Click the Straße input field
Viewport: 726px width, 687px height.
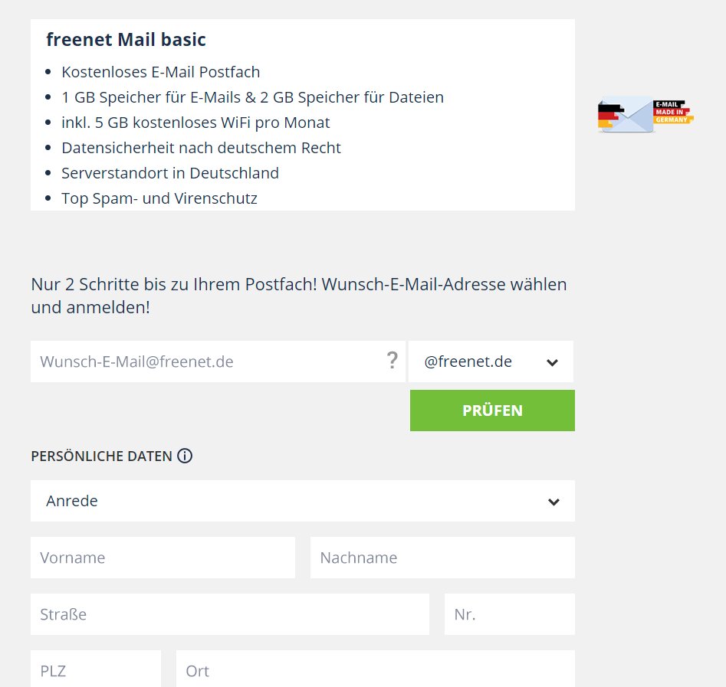[230, 614]
